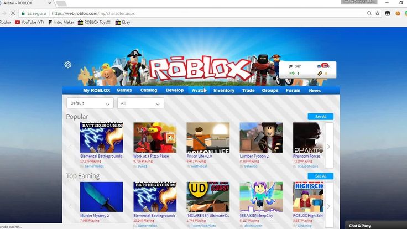Open the settings gear icon
The height and width of the screenshot is (229, 407).
(x=68, y=64)
